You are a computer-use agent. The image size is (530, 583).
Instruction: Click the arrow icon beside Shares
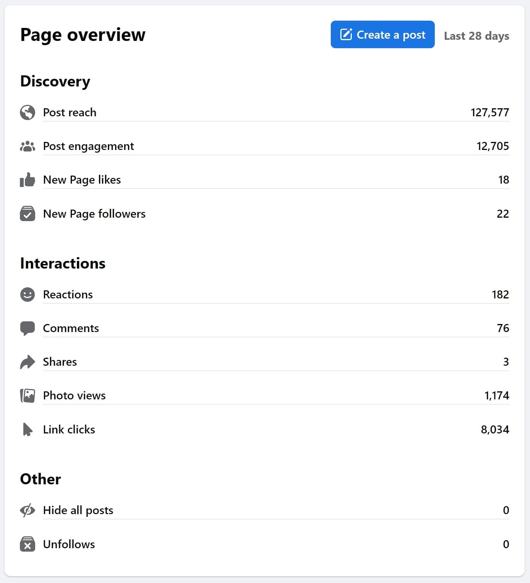(28, 362)
